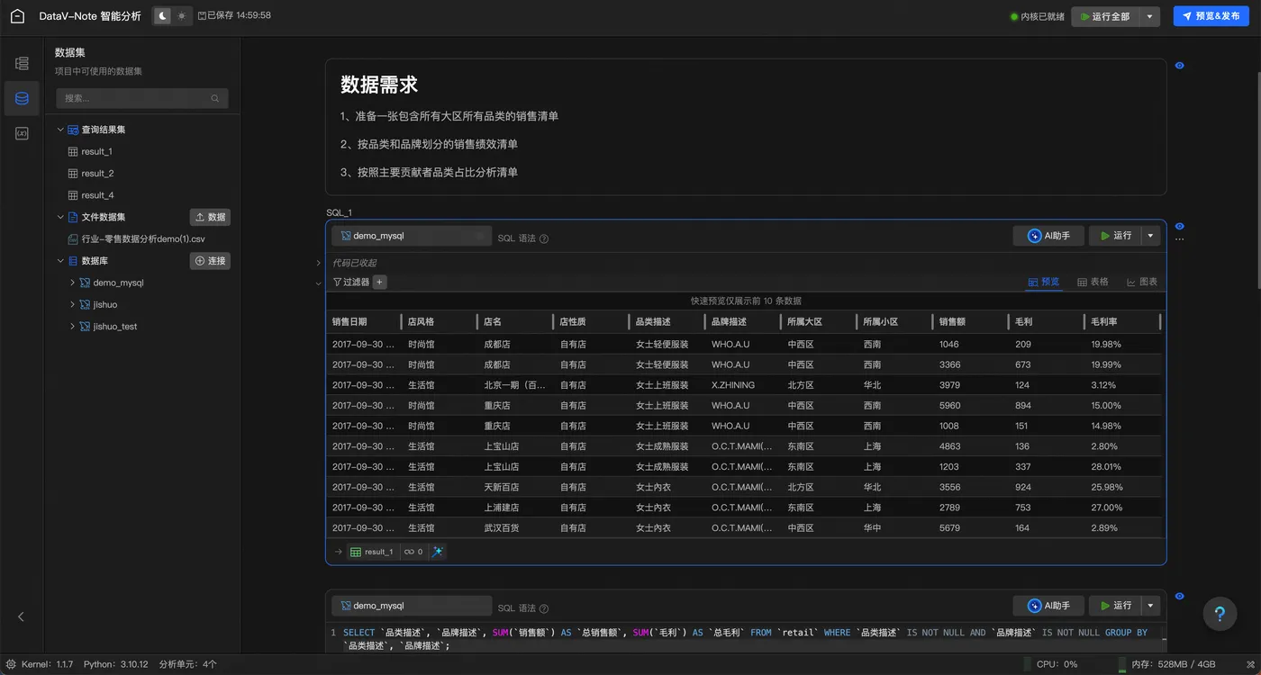This screenshot has height=675, width=1261.
Task: Open the dropdown arrow beside 运行全部
Action: pos(1150,16)
